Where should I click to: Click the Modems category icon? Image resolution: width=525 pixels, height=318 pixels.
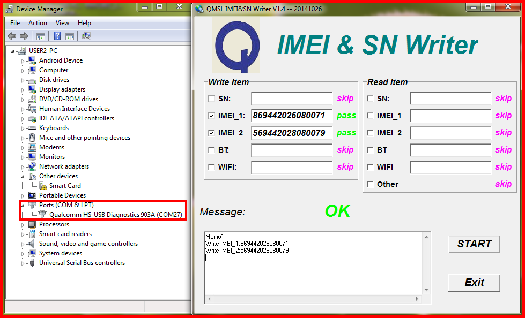point(32,147)
